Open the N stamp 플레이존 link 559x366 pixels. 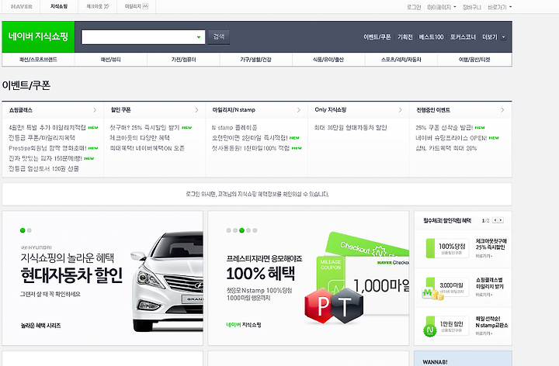234,127
